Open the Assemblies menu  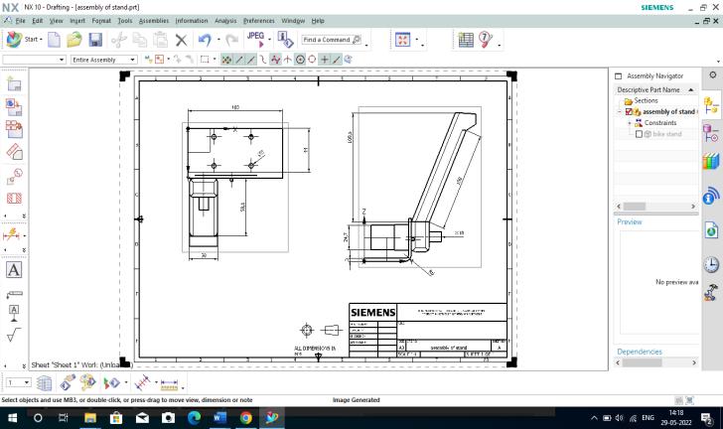tap(154, 21)
